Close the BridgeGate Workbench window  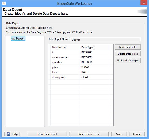144,2
